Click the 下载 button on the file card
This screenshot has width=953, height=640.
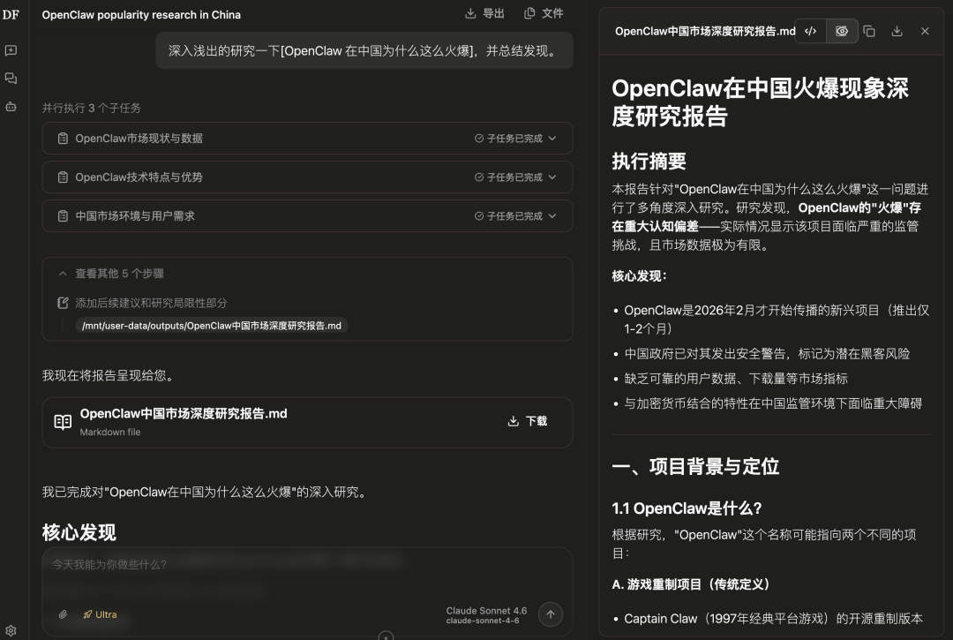click(528, 421)
